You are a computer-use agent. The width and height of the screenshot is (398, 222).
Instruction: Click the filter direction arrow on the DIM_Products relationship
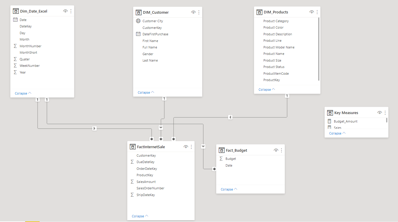click(230, 117)
